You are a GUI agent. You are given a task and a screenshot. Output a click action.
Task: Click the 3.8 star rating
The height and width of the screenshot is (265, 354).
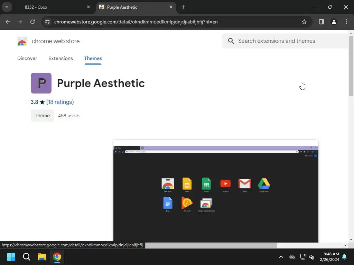click(x=38, y=102)
